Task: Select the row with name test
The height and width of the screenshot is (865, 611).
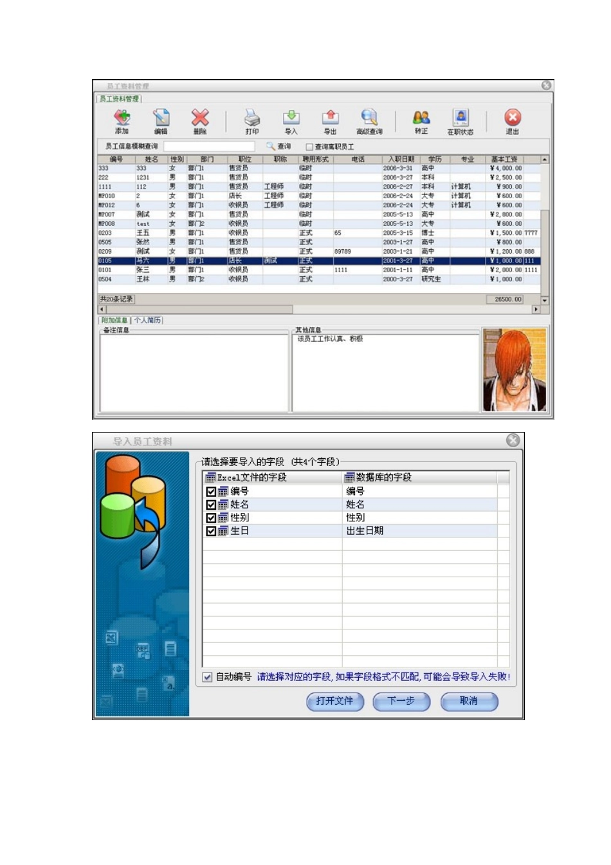Action: (319, 224)
